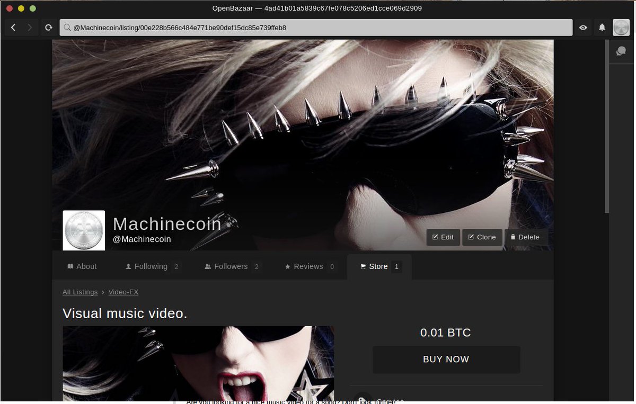The height and width of the screenshot is (404, 636).
Task: Toggle the eye visibility icon
Action: 583,28
